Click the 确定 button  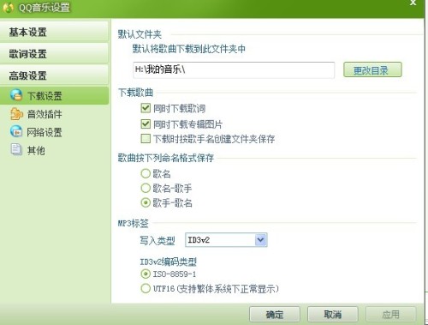click(x=275, y=315)
